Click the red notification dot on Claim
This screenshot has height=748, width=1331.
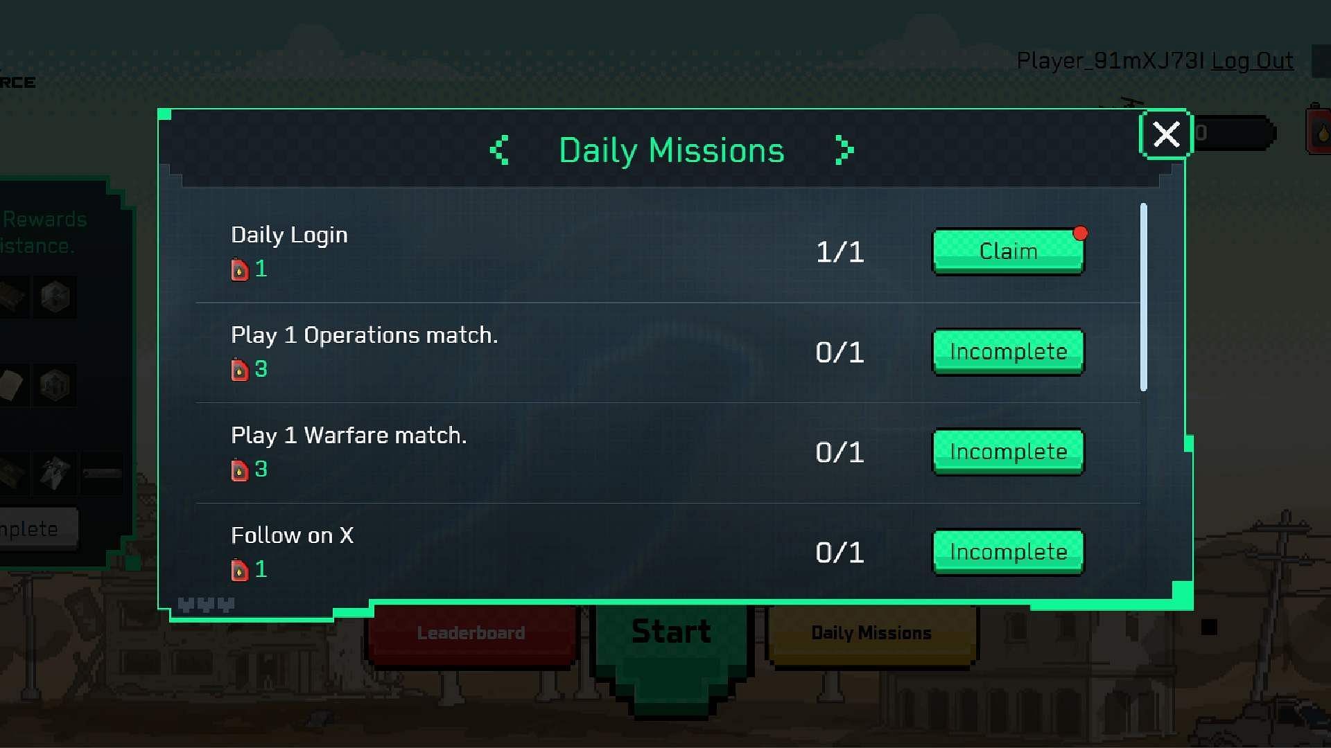[x=1081, y=234]
